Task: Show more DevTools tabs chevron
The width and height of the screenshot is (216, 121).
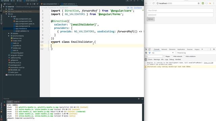Action: tap(202, 49)
